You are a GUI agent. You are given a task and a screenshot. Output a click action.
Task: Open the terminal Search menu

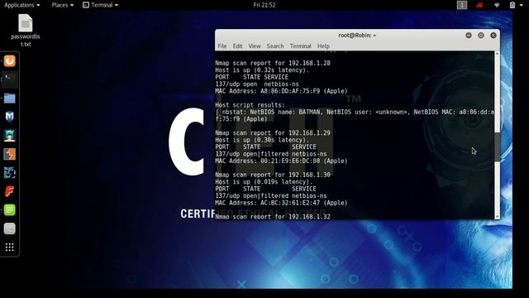pos(275,46)
